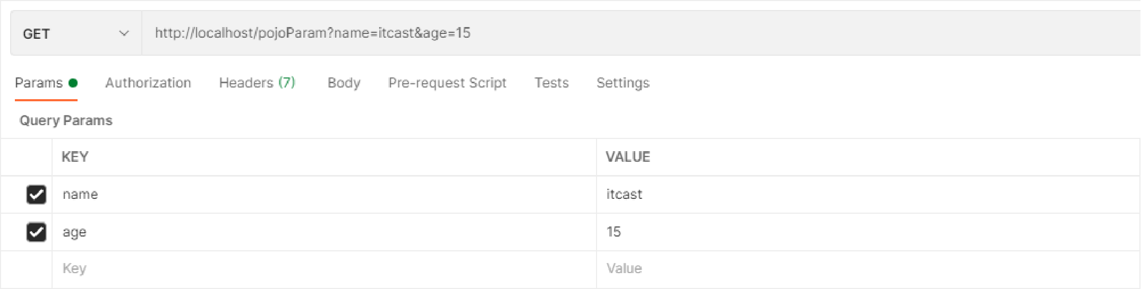
Task: Open the Headers (7) tab
Action: [257, 83]
